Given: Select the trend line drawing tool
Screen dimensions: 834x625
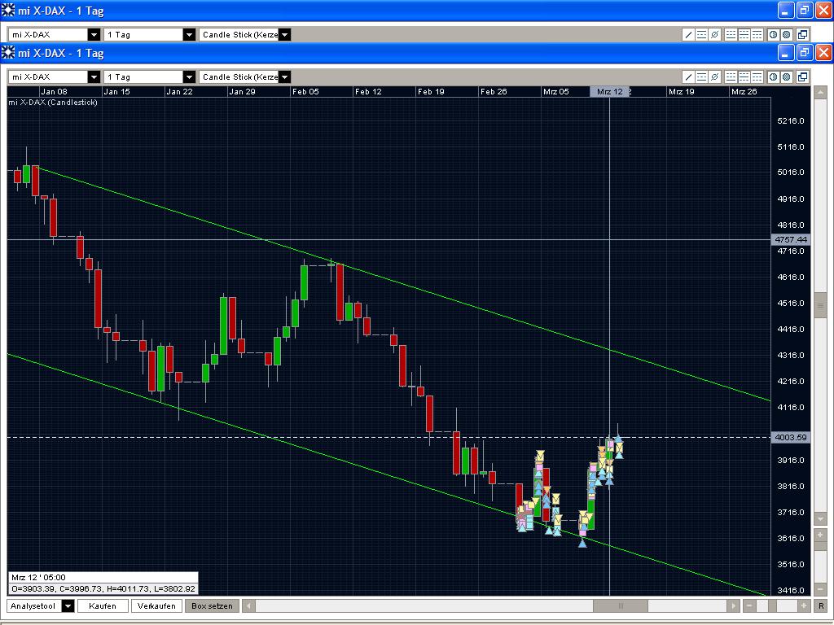Looking at the screenshot, I should tap(688, 76).
